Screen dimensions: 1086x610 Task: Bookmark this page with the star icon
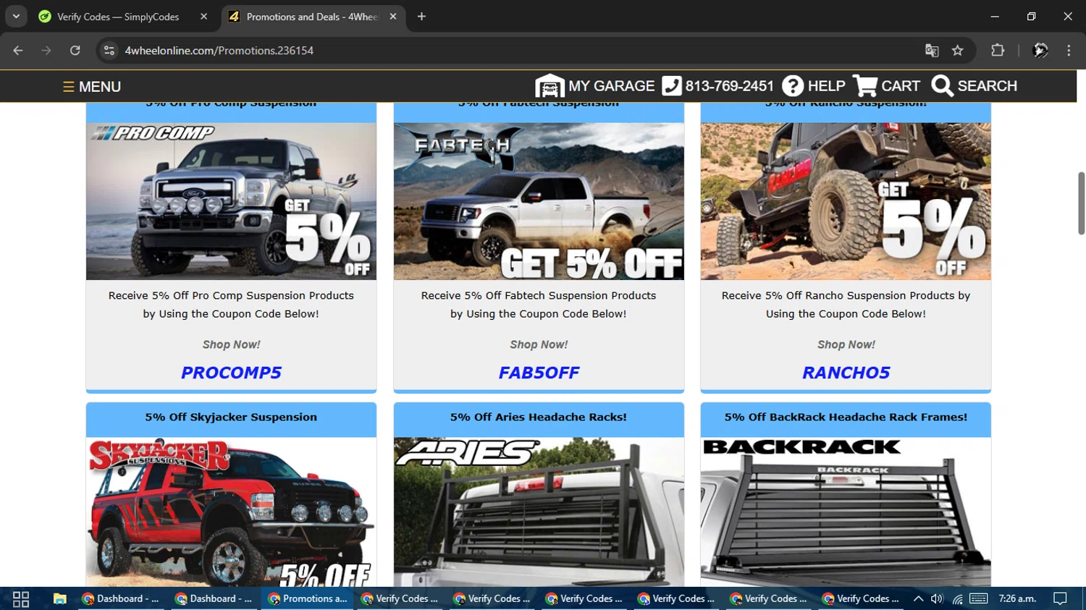(958, 51)
